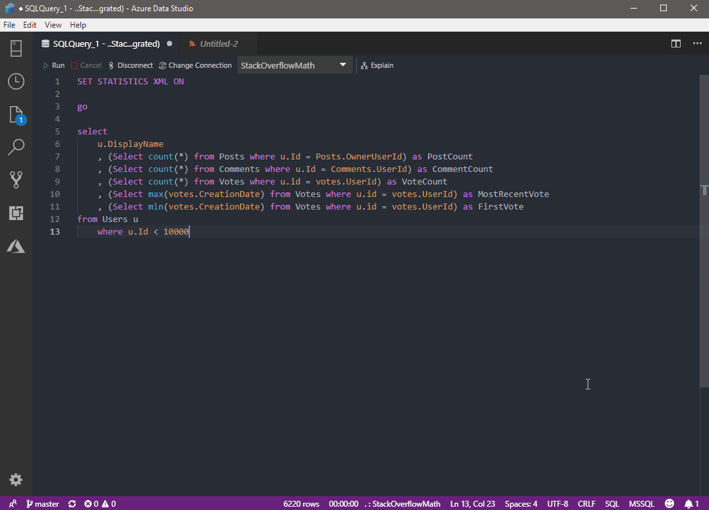This screenshot has height=510, width=709.
Task: Click Explain to show query plan
Action: [x=377, y=65]
